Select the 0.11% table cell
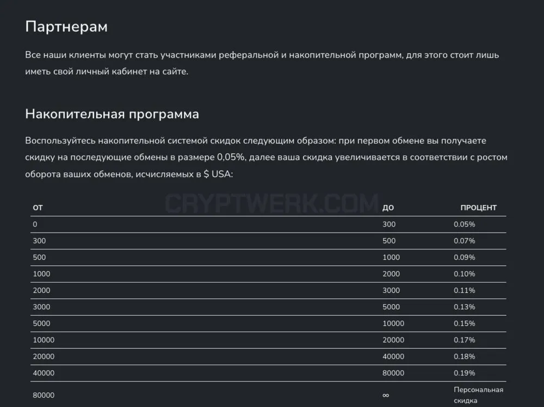The height and width of the screenshot is (407, 544). (464, 291)
